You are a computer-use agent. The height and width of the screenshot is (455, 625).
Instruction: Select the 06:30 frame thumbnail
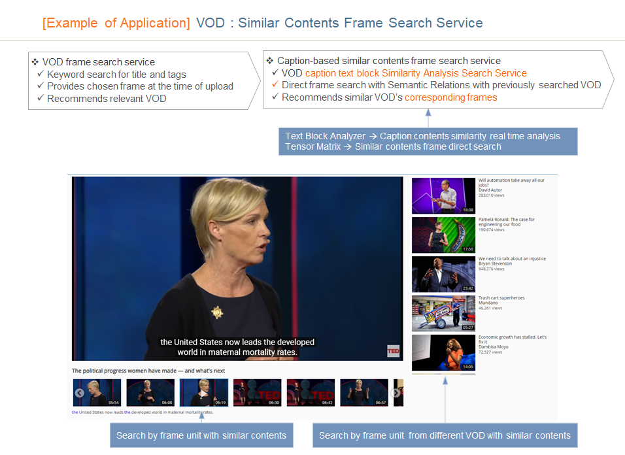point(257,392)
